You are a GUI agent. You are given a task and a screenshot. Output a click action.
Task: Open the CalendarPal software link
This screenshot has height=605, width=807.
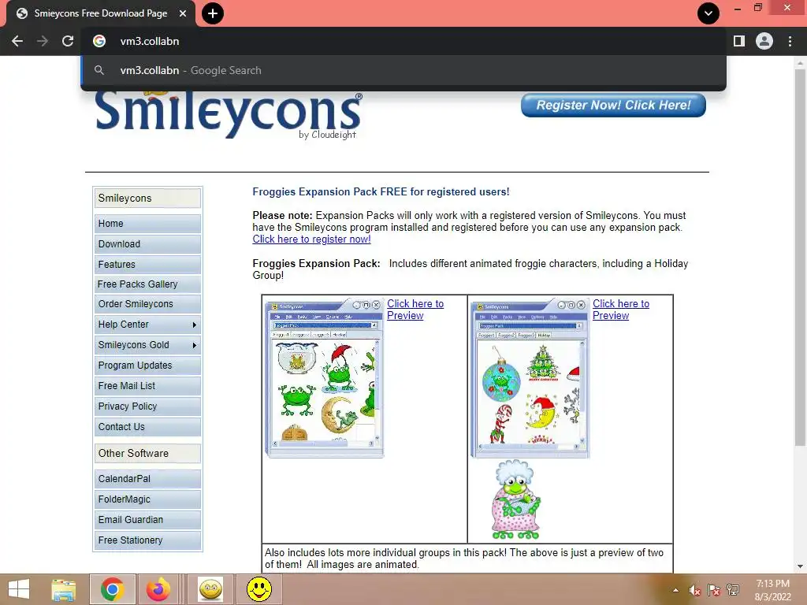147,478
